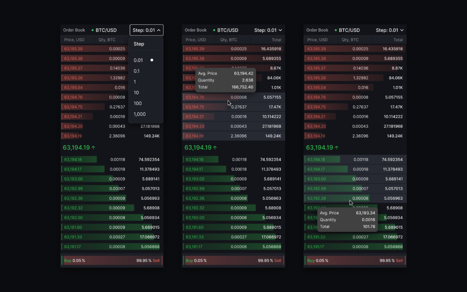This screenshot has height=292, width=467.
Task: Click quantity 0.27637 in middle order book
Action: pyautogui.click(x=239, y=107)
